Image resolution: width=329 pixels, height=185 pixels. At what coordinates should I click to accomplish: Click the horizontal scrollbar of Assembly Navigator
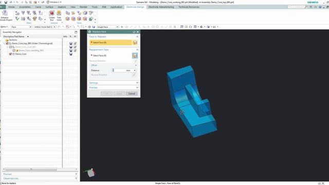[x=31, y=169]
